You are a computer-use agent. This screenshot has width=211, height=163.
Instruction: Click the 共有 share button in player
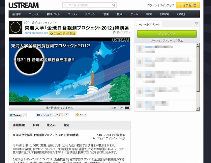pos(114,108)
